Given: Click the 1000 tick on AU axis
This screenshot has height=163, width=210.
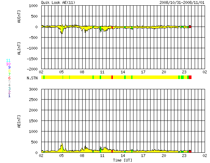Looking at the screenshot, I should (x=33, y=6).
